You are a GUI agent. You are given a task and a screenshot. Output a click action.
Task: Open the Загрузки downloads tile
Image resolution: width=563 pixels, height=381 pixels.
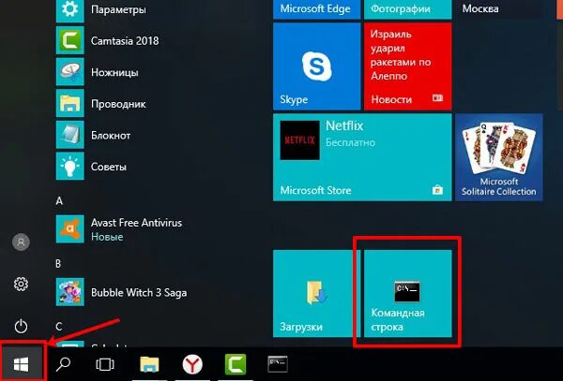point(317,293)
